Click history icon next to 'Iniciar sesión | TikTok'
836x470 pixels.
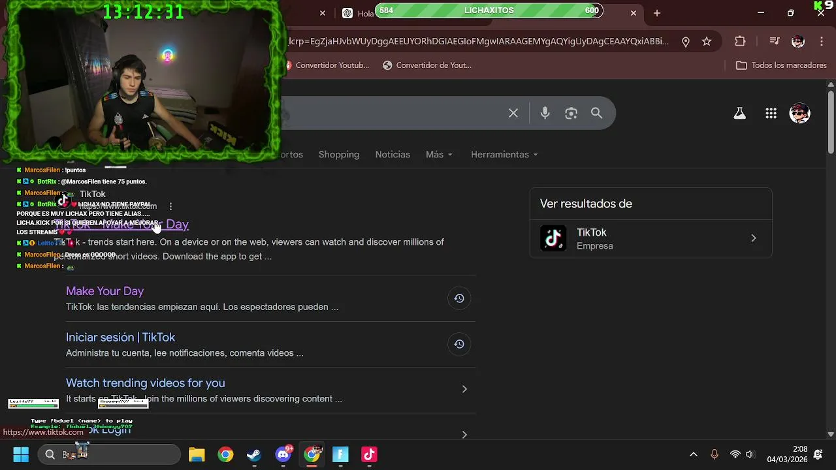pos(459,344)
